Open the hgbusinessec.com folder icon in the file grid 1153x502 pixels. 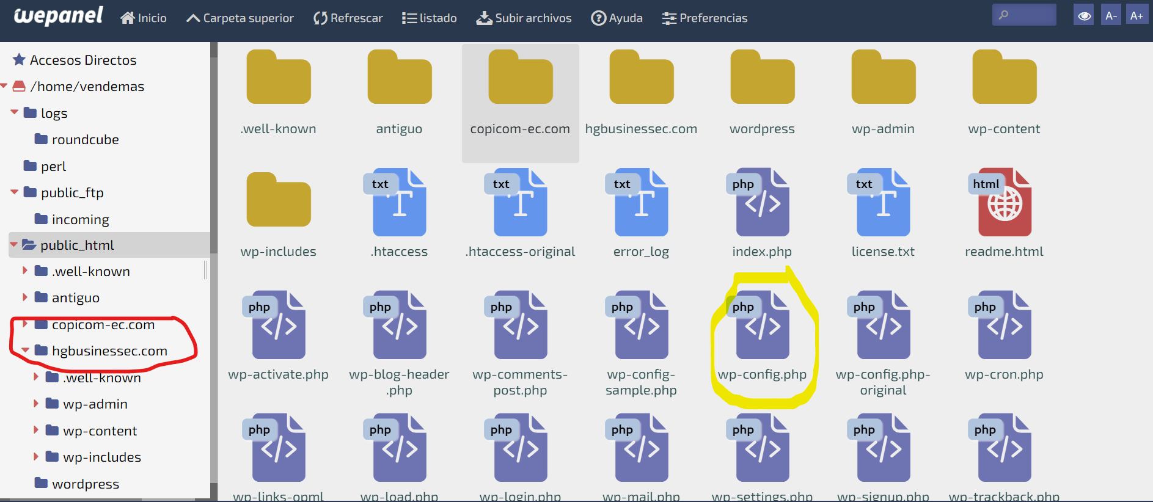pos(641,77)
